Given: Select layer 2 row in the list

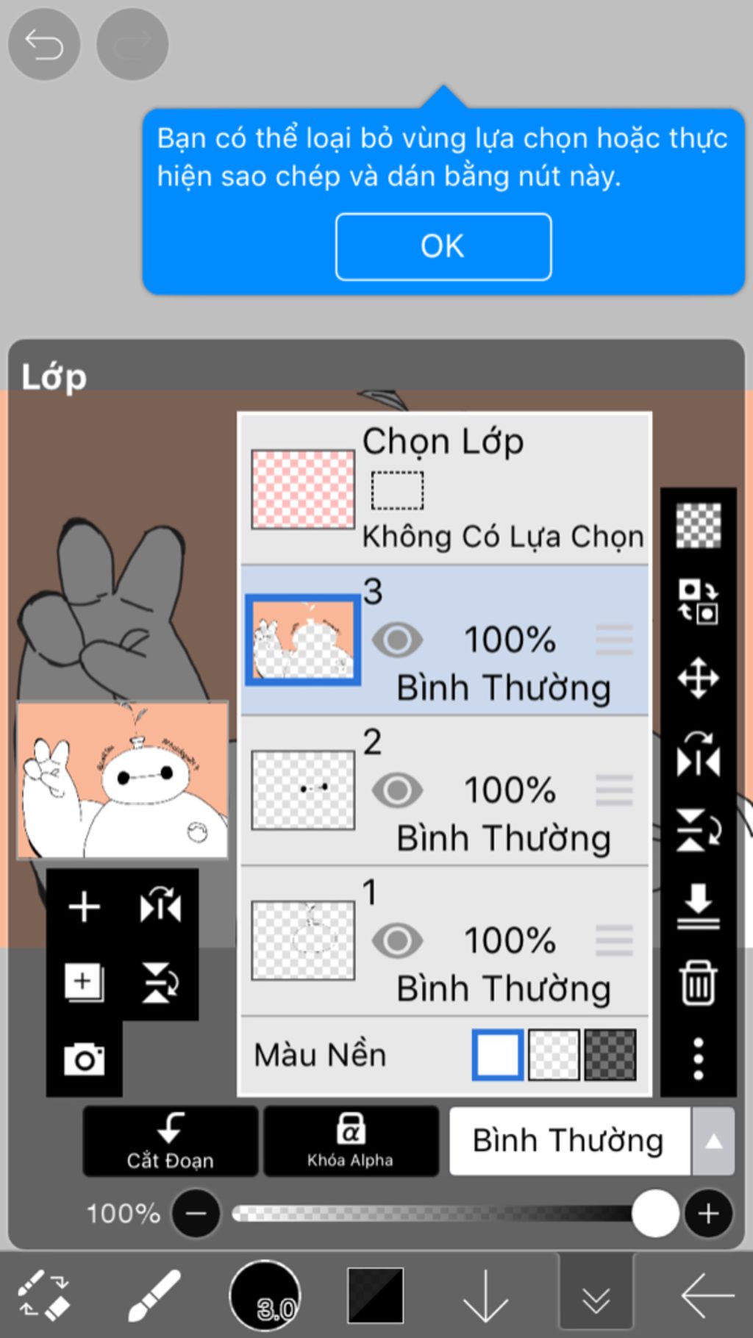Looking at the screenshot, I should (445, 791).
